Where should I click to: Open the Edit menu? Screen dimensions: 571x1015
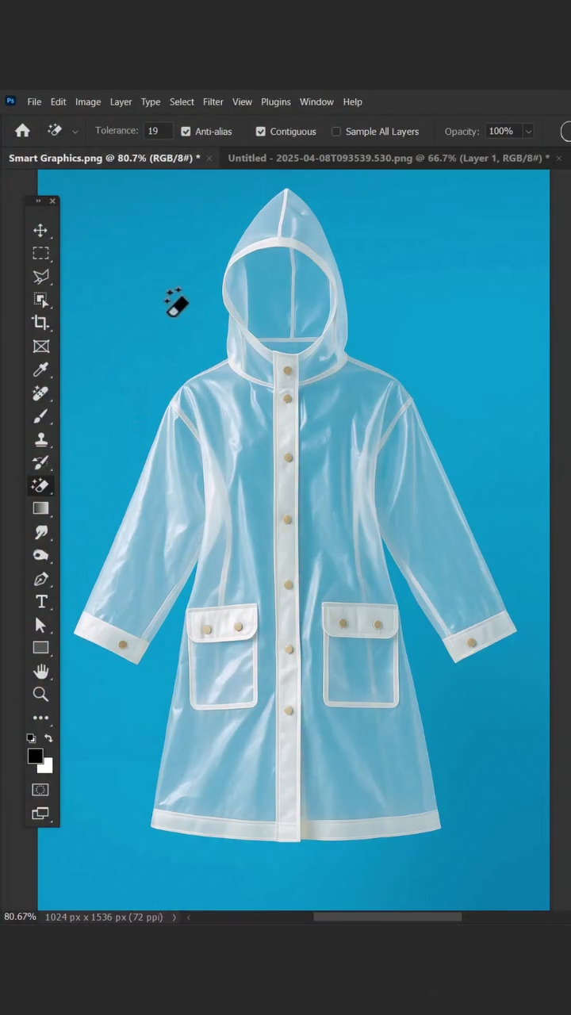[58, 101]
